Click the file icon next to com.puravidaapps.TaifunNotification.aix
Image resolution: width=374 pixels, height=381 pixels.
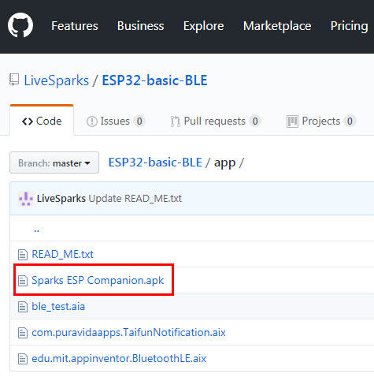point(23,333)
